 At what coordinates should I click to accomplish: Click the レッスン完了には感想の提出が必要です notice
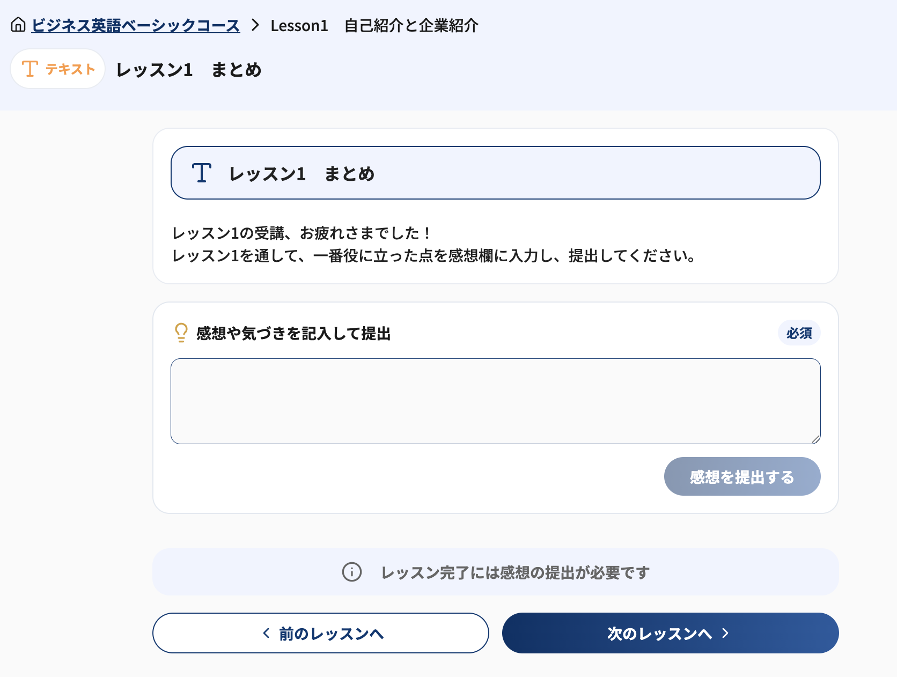(496, 572)
